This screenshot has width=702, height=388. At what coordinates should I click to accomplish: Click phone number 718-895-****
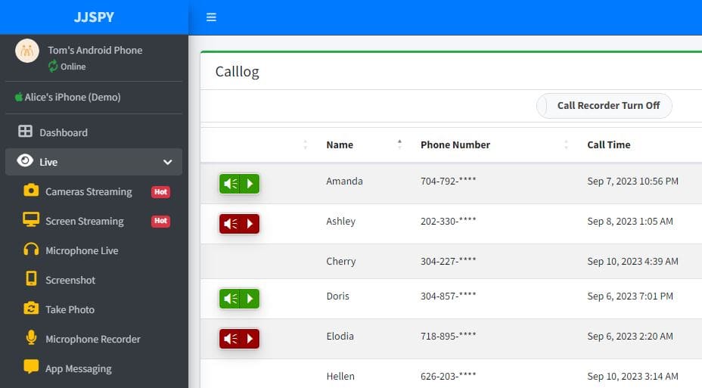(448, 336)
